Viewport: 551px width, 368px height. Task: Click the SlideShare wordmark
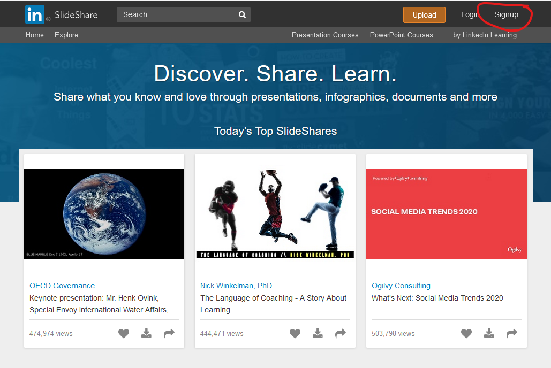coord(76,15)
